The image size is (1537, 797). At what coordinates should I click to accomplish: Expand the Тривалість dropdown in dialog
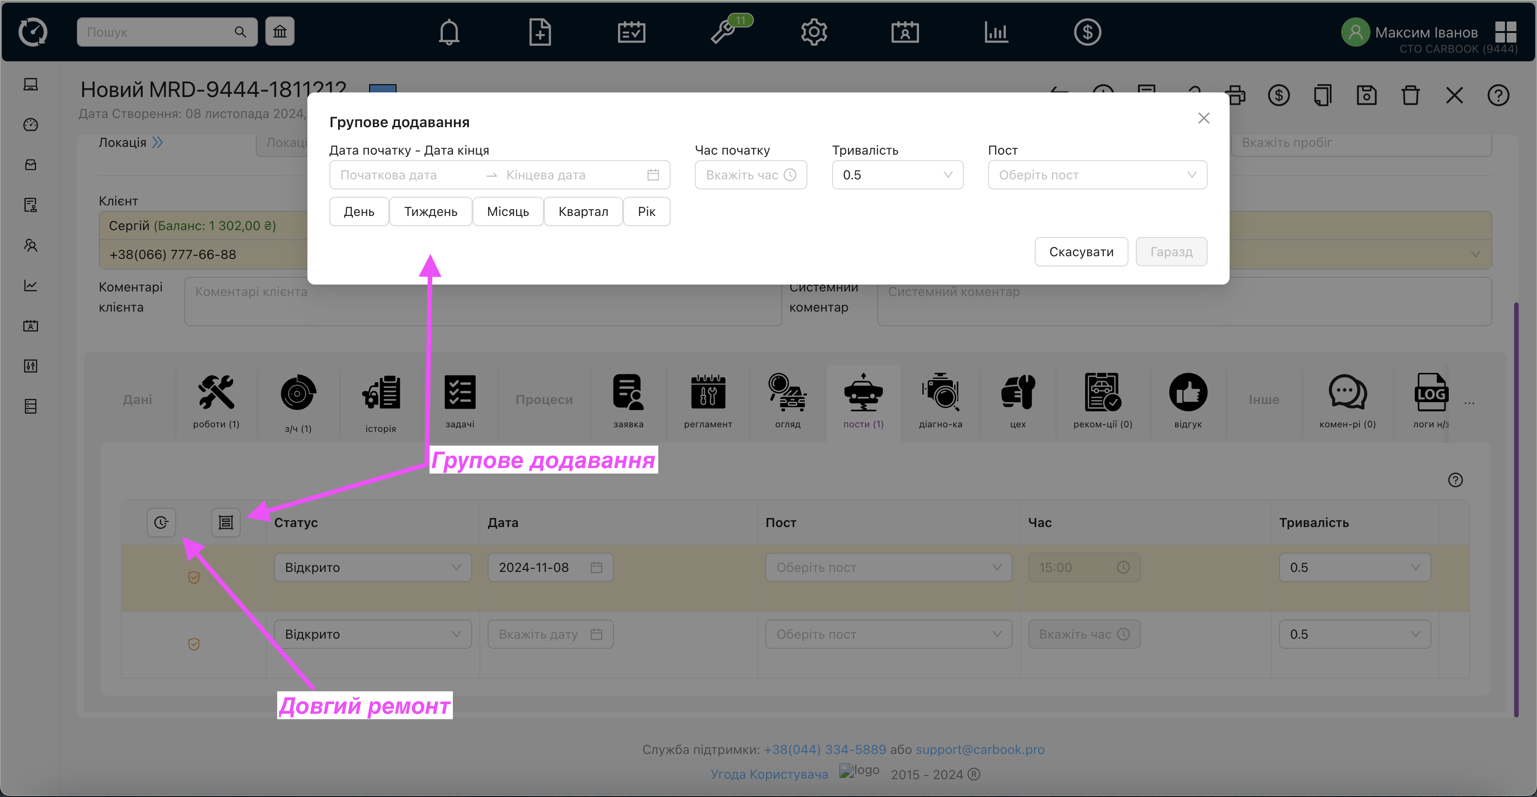tap(897, 175)
